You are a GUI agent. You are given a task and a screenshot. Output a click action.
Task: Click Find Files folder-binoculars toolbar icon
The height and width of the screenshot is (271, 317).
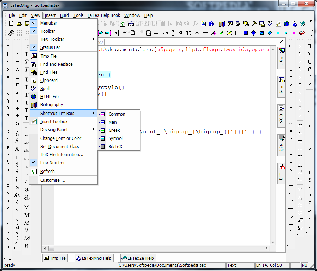(x=246, y=24)
